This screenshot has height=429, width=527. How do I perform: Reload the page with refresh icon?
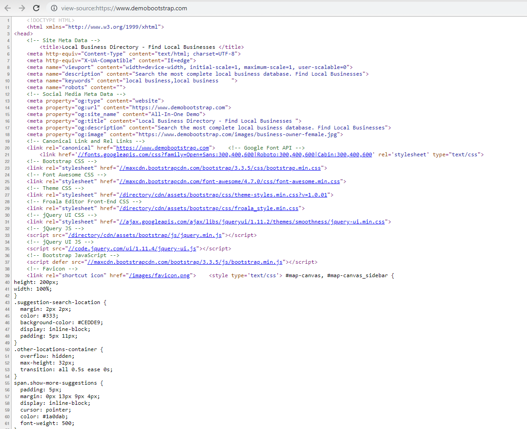click(x=36, y=8)
